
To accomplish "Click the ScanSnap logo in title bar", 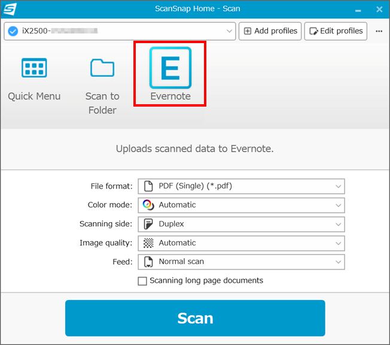I will coord(10,9).
